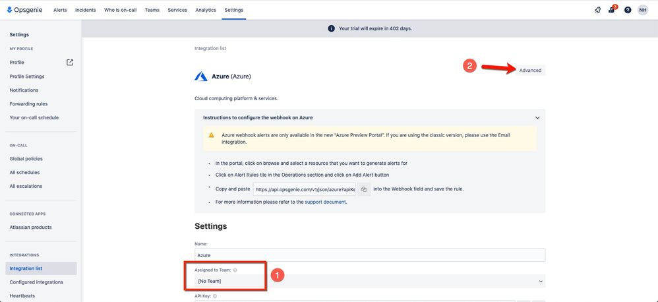Viewport: 658px width, 302px height.
Task: Open the rocket what's new icon
Action: [597, 10]
